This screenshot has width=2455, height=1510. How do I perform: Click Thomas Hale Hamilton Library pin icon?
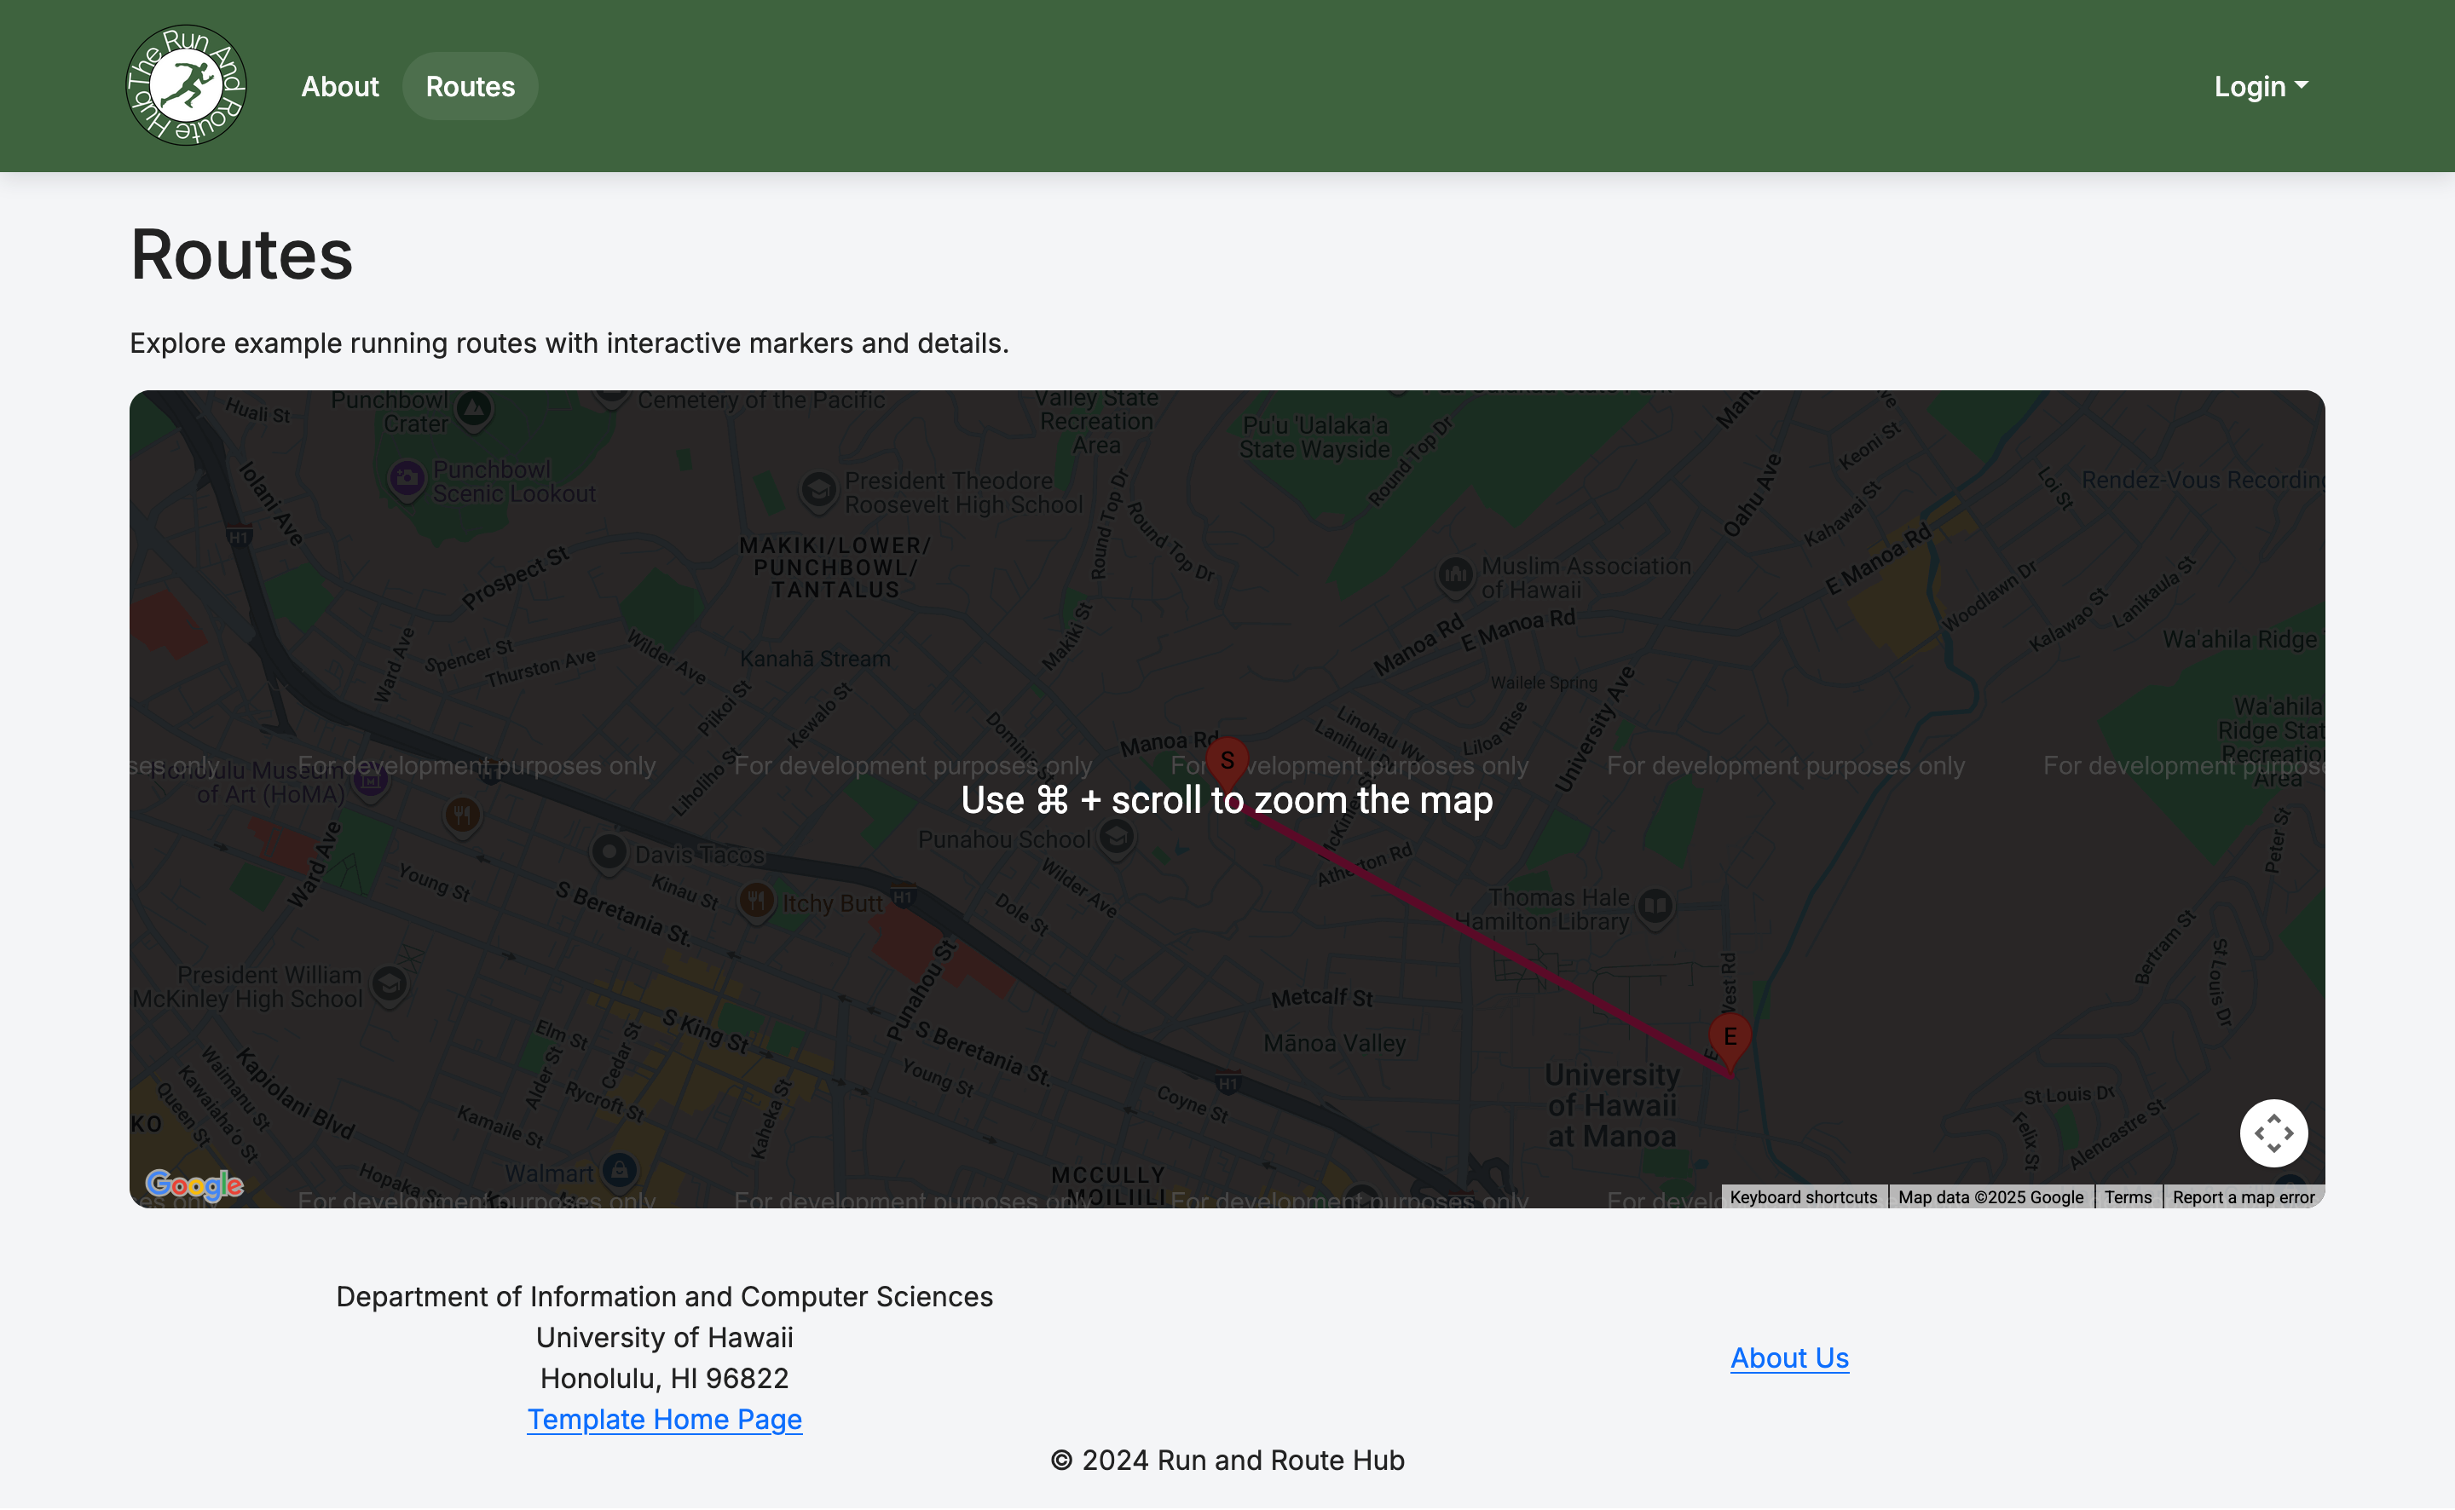click(x=1654, y=907)
